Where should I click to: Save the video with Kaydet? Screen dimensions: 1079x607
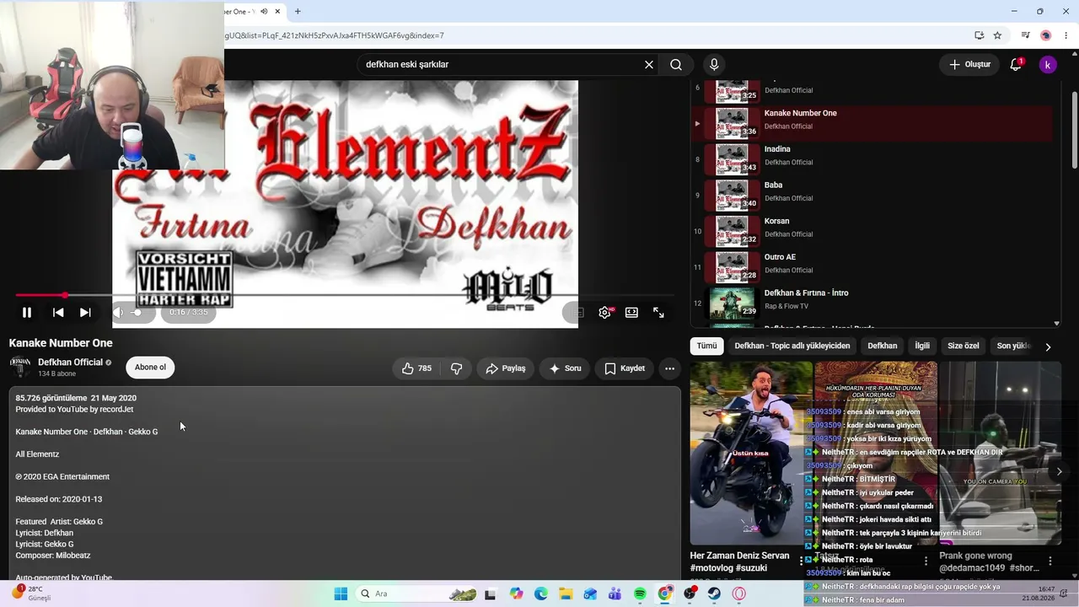(625, 368)
